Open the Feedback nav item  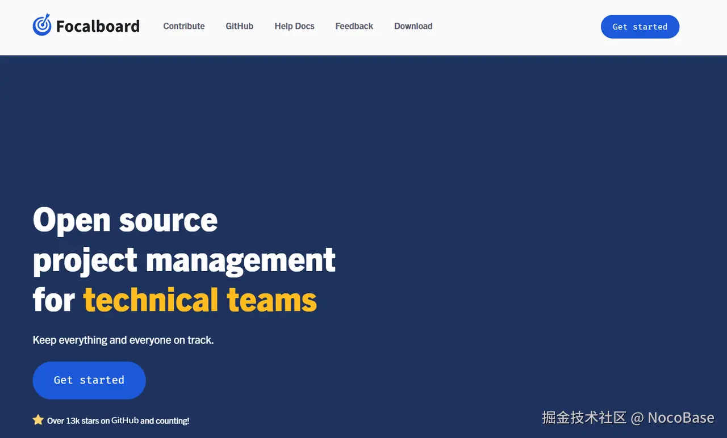(354, 26)
